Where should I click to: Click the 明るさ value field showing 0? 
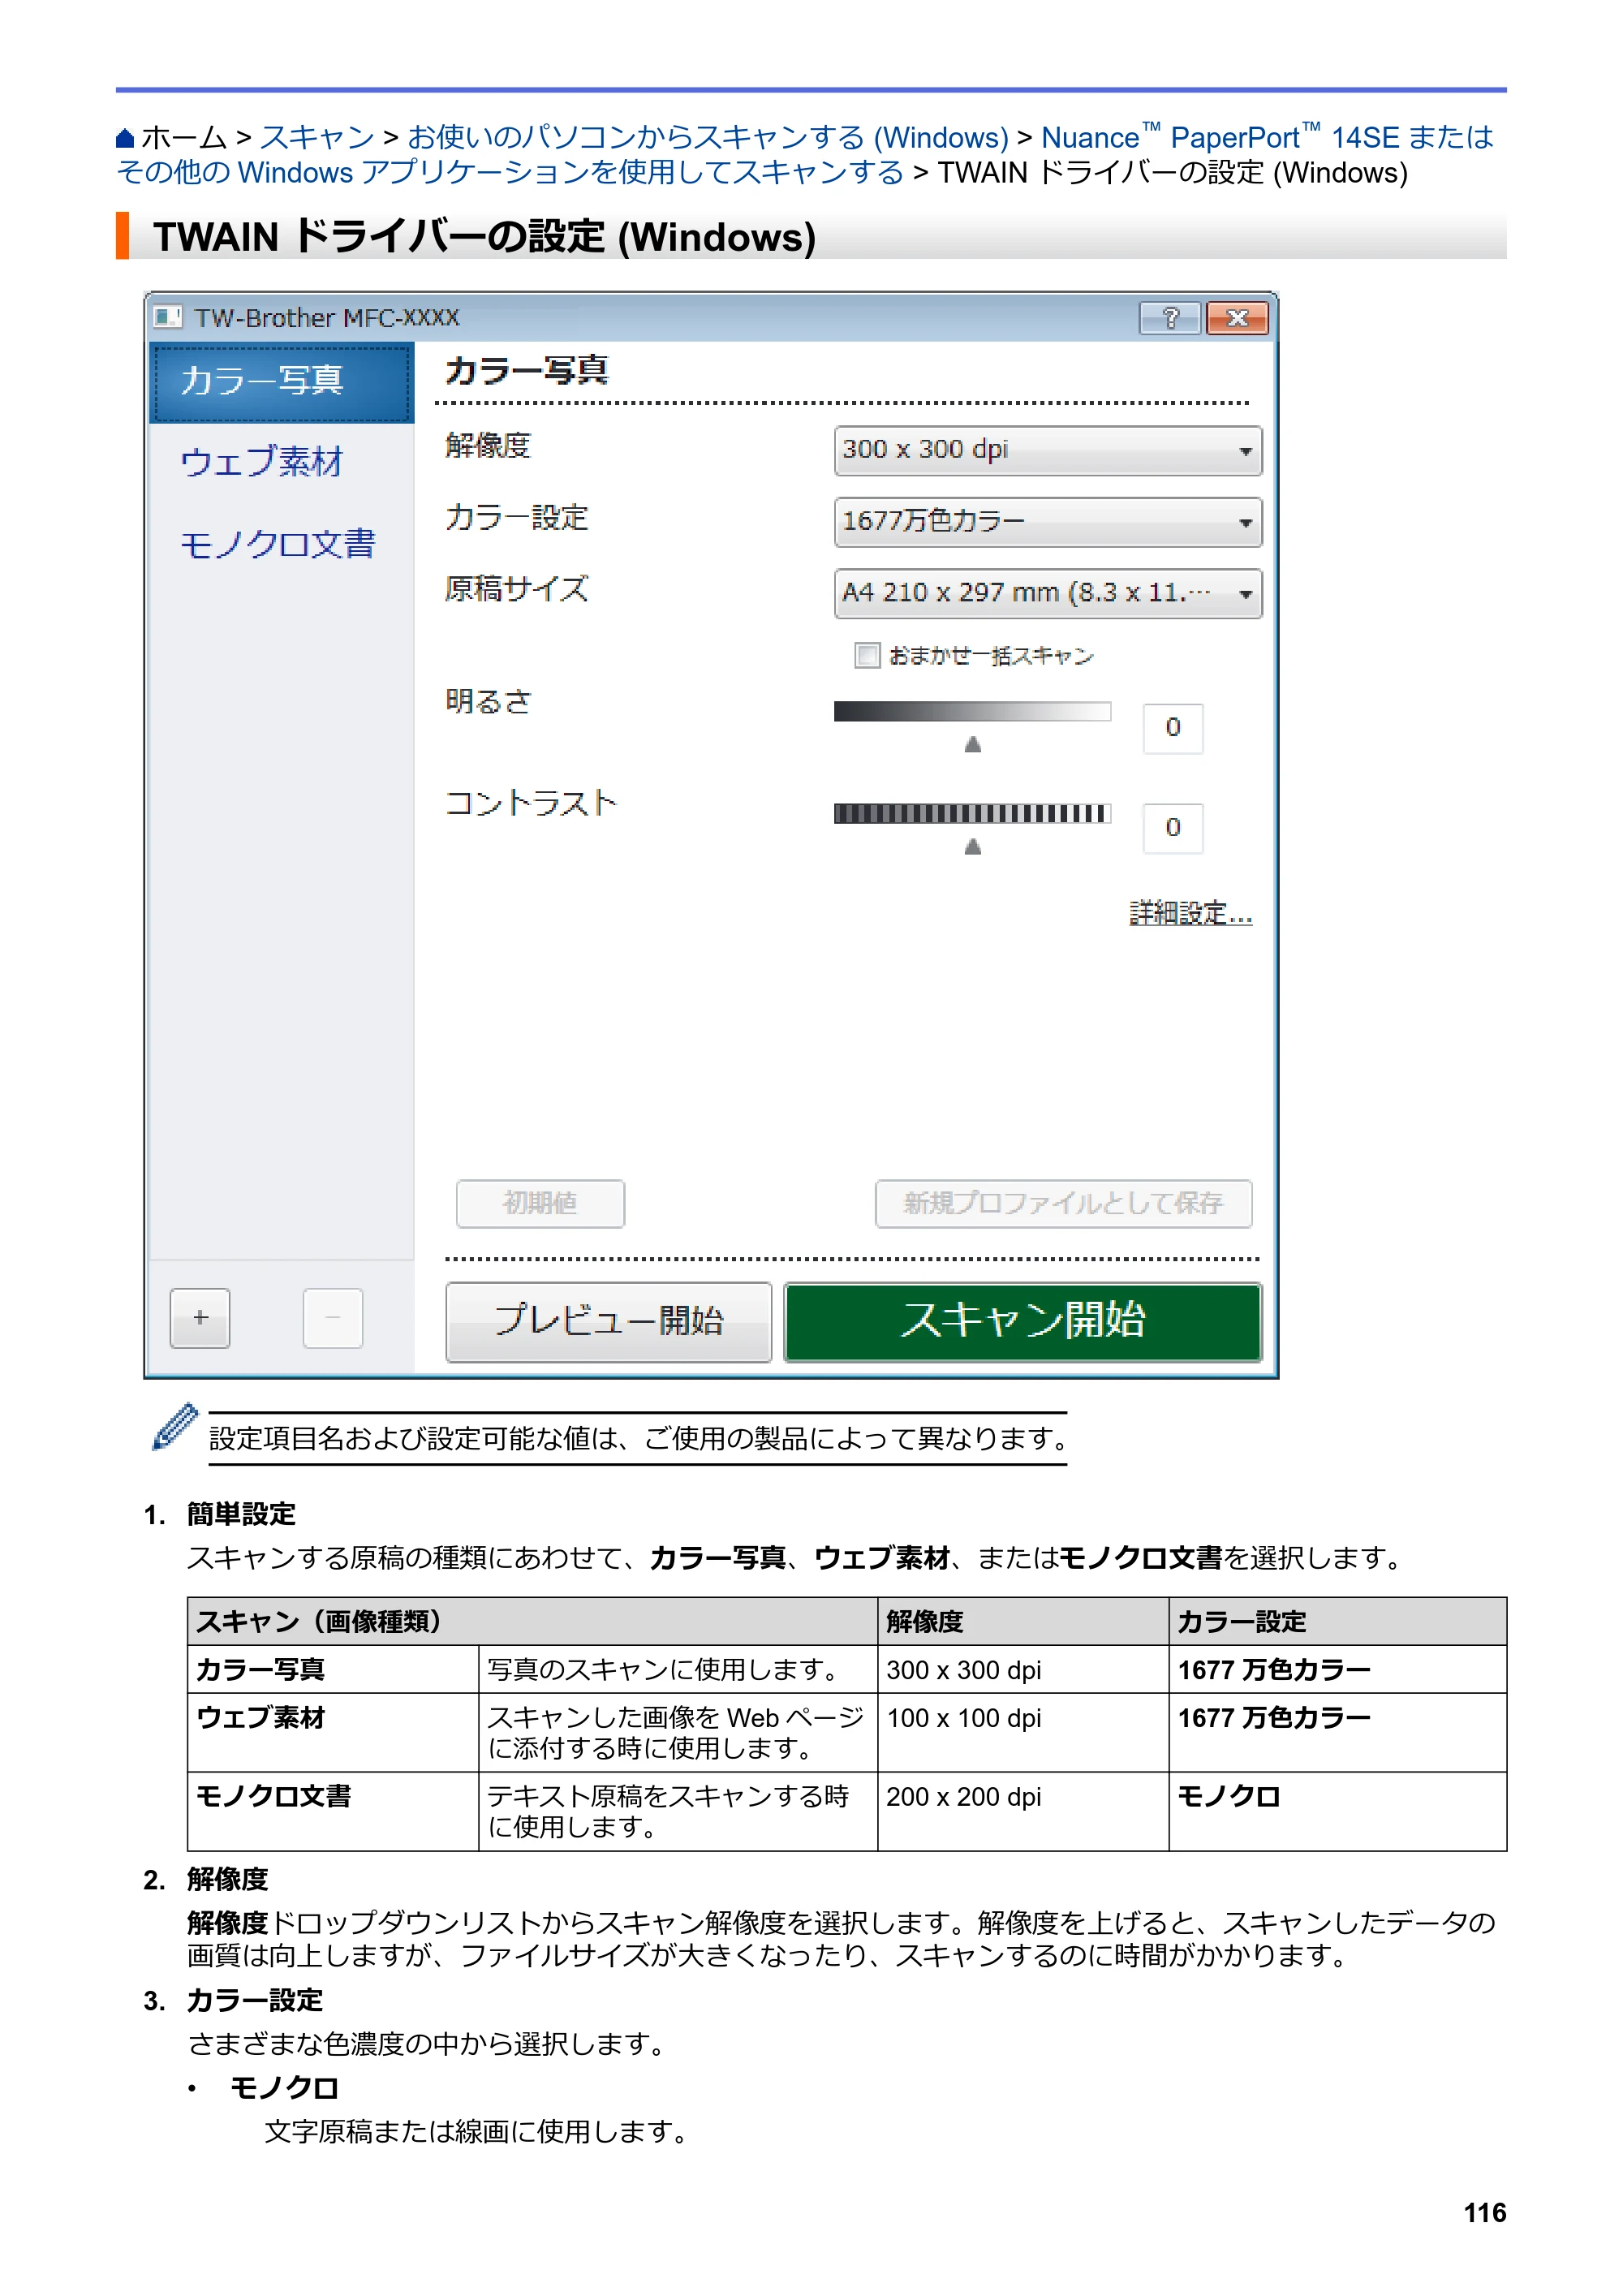(1172, 727)
